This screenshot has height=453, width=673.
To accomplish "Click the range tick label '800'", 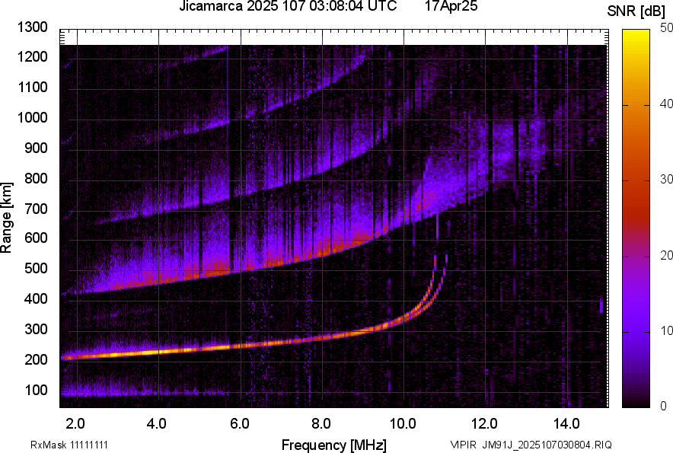I will click(x=36, y=178).
